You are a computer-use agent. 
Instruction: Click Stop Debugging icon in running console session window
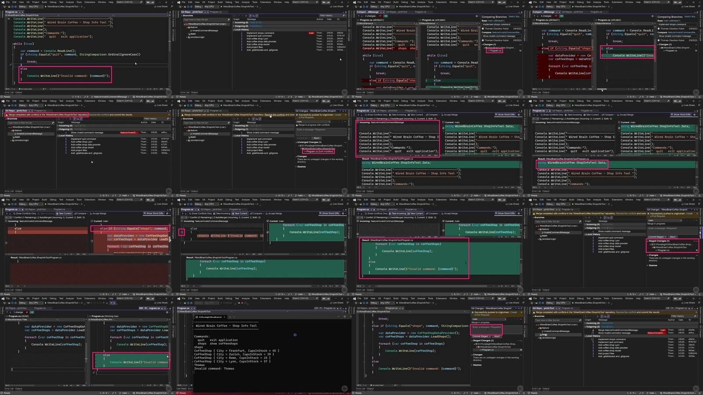(x=242, y=303)
